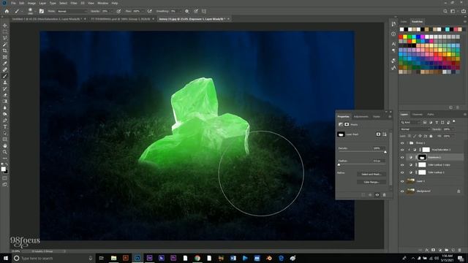Click the Home icon in options bar
The width and height of the screenshot is (468, 263).
pyautogui.click(x=7, y=11)
